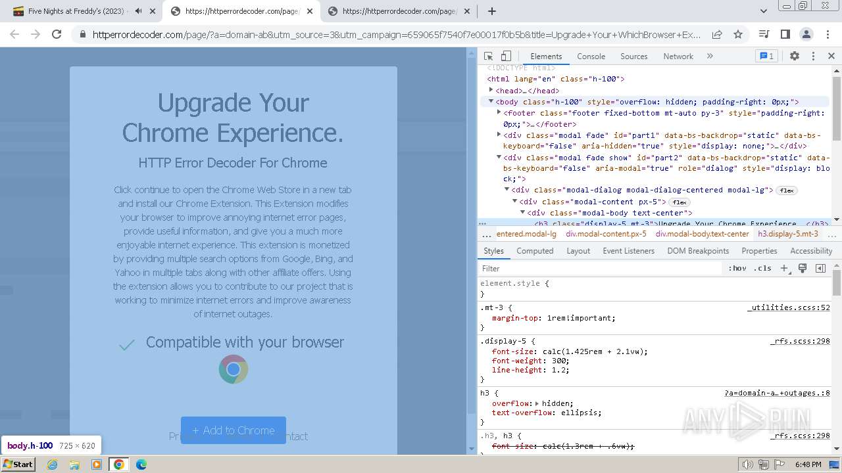Viewport: 842px width, 473px height.
Task: Collapse the body class h-100 node
Action: [491, 101]
